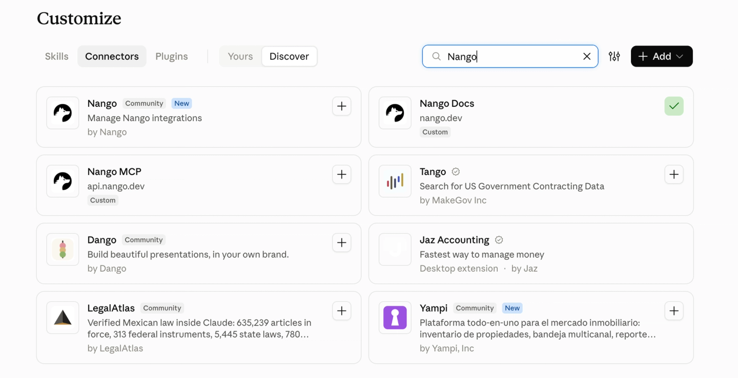The image size is (738, 378).
Task: Show Yours connectors
Action: pos(240,56)
